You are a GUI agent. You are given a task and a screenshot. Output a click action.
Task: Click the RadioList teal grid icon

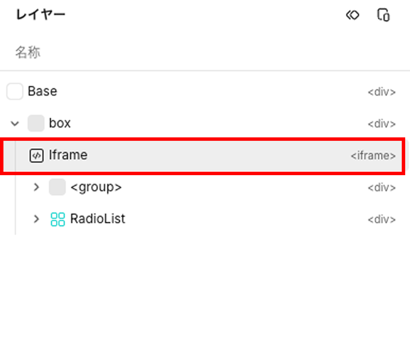click(x=58, y=219)
